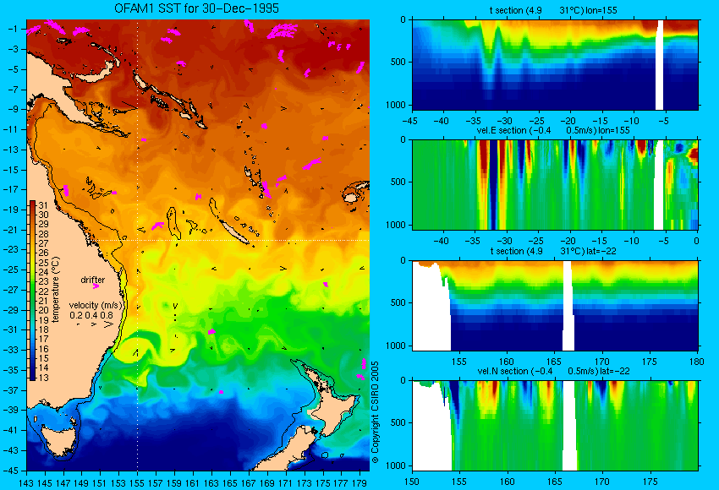Click the colorbar value "19"
Viewport: 719px width, 490px height.
43,320
